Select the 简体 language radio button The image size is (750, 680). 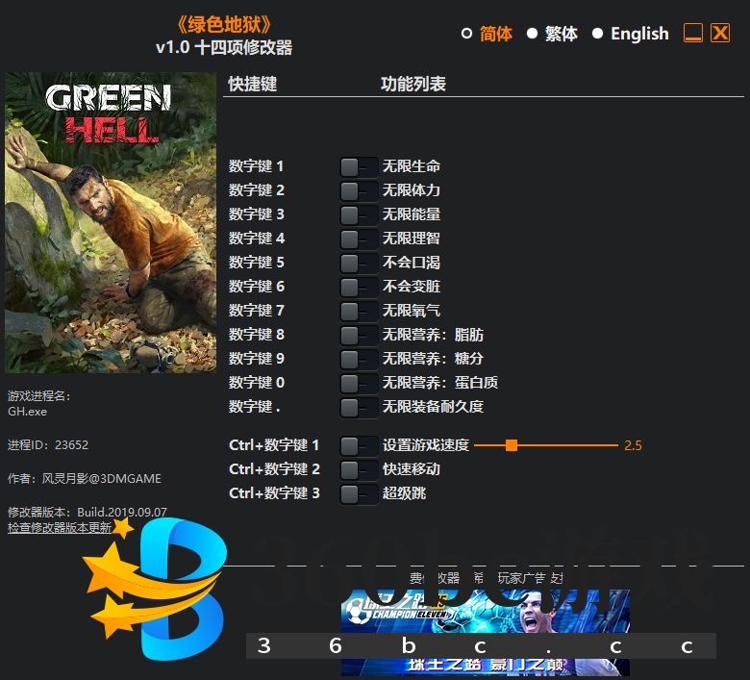[x=466, y=34]
